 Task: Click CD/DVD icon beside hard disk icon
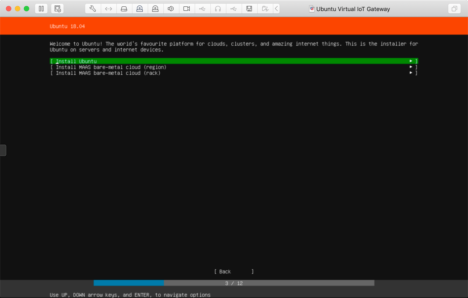coord(140,9)
